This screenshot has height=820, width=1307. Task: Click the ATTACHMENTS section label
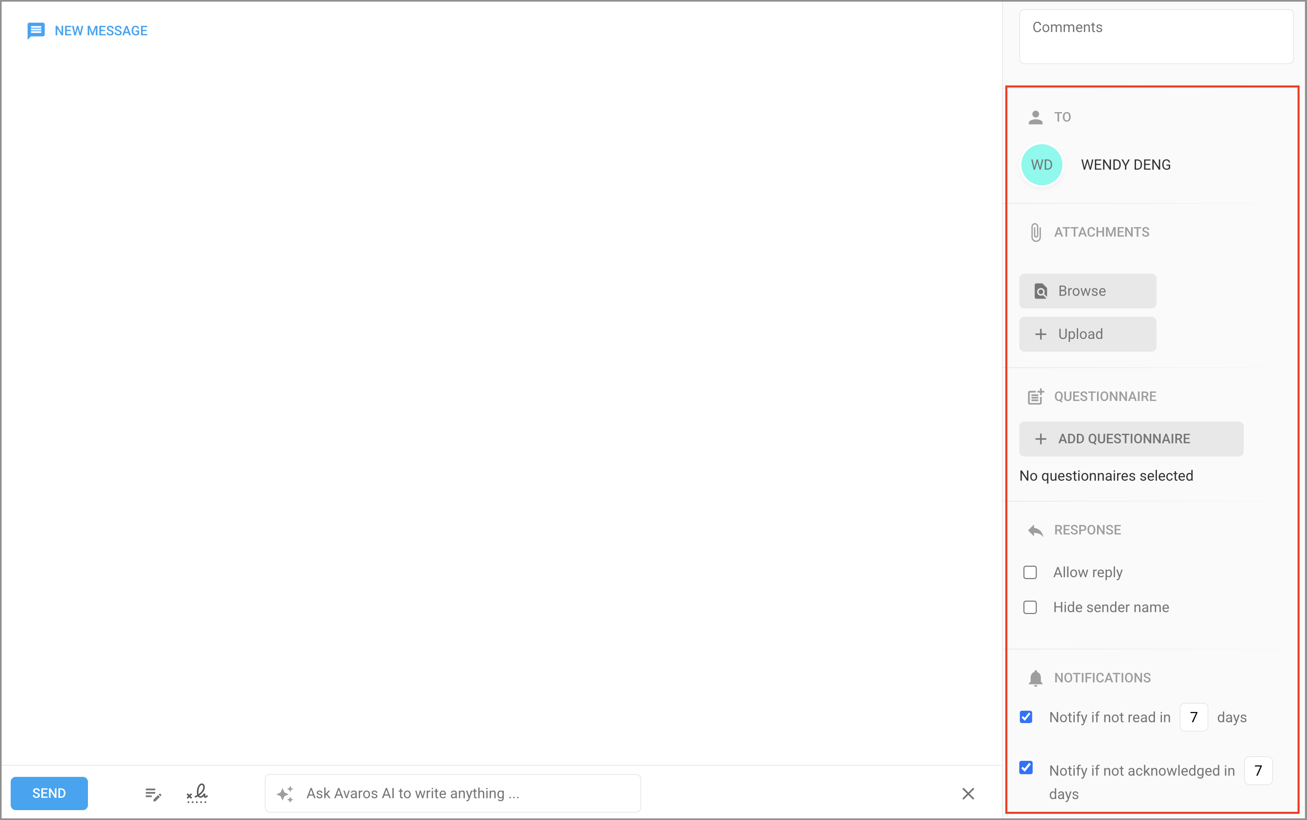point(1102,232)
